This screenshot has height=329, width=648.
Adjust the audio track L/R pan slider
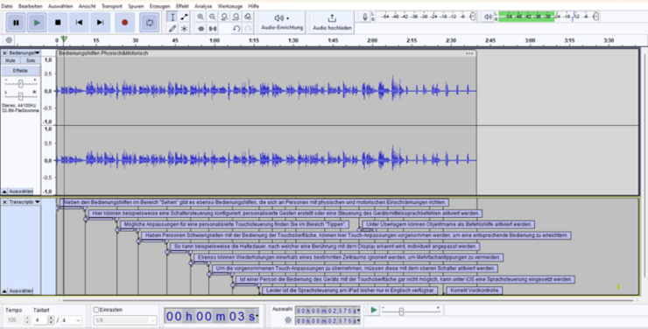(x=21, y=95)
